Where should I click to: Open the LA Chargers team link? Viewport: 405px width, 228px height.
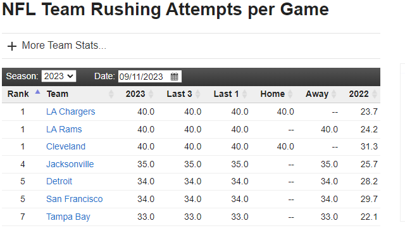pos(70,111)
